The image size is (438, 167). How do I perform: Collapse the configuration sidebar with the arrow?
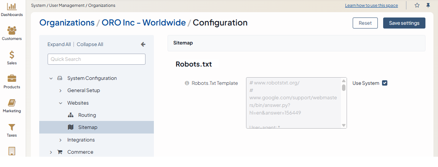[143, 45]
